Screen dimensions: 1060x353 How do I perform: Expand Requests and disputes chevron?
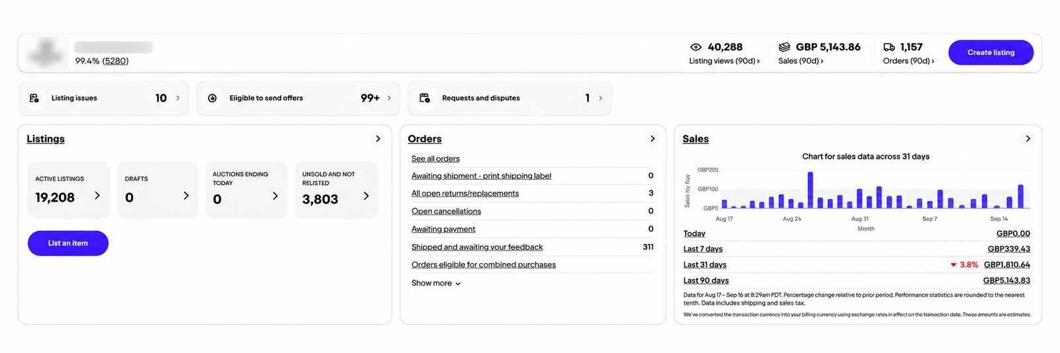click(600, 98)
